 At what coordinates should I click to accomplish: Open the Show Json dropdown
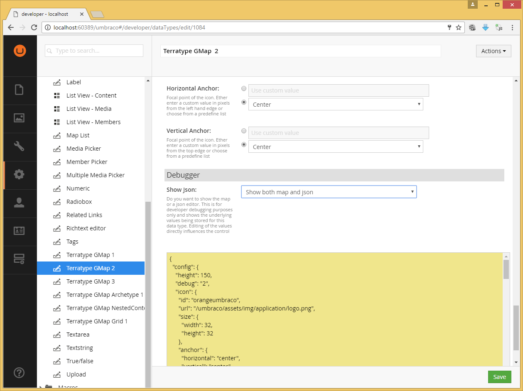click(x=329, y=192)
